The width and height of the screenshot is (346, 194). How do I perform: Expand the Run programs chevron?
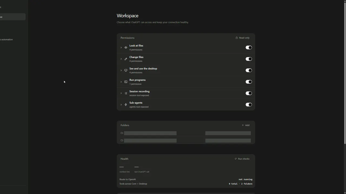pyautogui.click(x=121, y=82)
